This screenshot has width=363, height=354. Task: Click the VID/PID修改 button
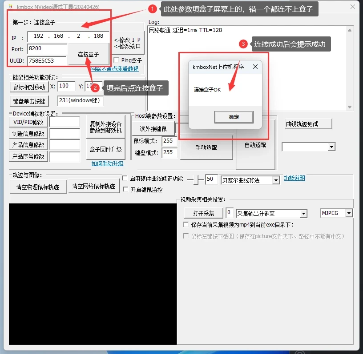(28, 122)
